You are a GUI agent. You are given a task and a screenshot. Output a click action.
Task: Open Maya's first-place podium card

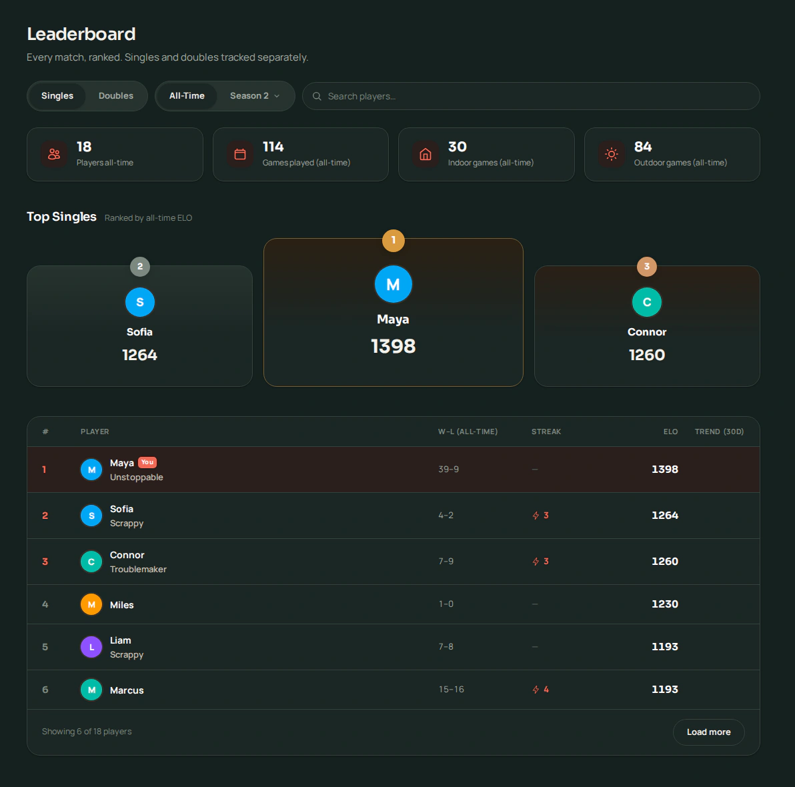pyautogui.click(x=393, y=312)
